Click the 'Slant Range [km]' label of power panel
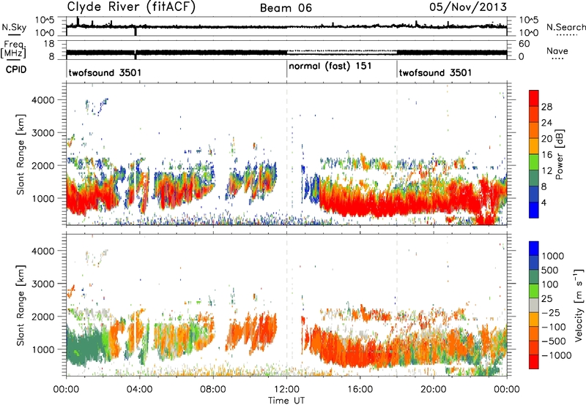Image resolution: width=586 pixels, height=405 pixels. tap(21, 154)
